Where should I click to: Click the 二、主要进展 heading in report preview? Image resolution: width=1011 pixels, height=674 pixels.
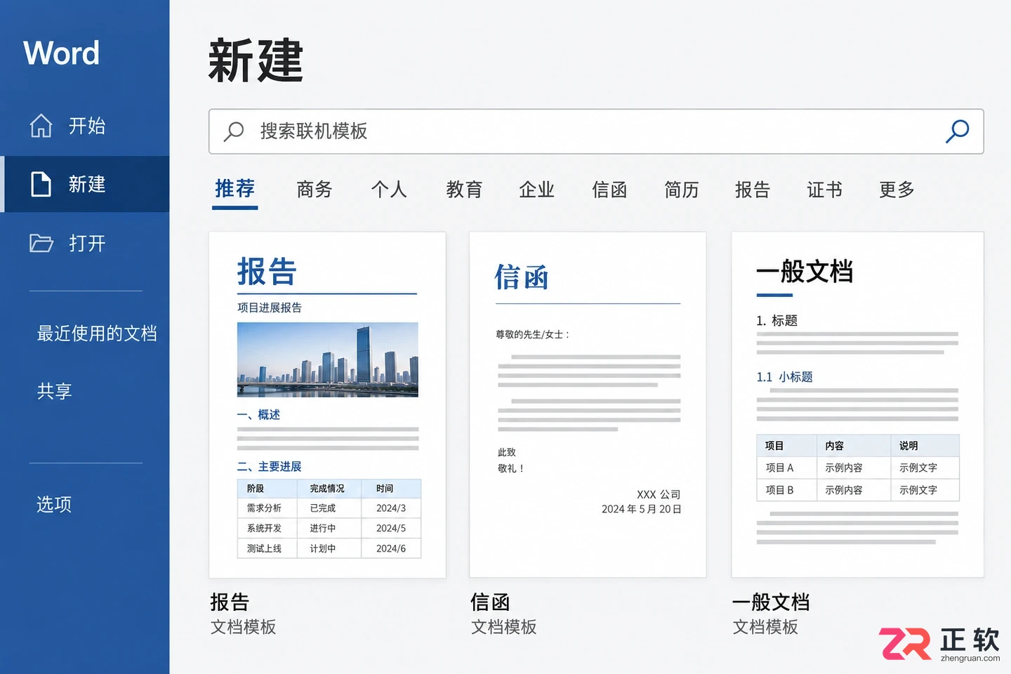click(270, 467)
